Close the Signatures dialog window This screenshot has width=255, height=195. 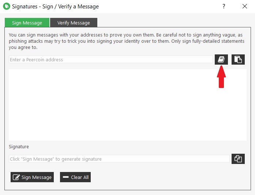244,6
